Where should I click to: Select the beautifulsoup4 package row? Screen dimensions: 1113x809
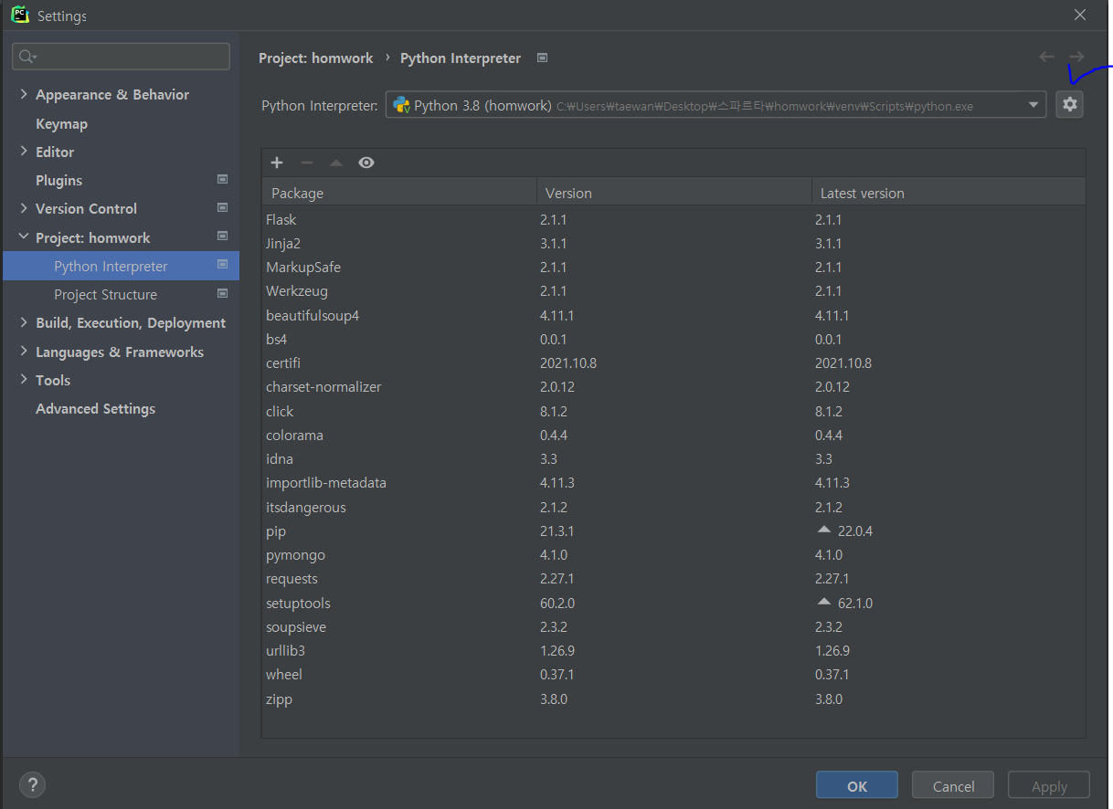(x=673, y=315)
